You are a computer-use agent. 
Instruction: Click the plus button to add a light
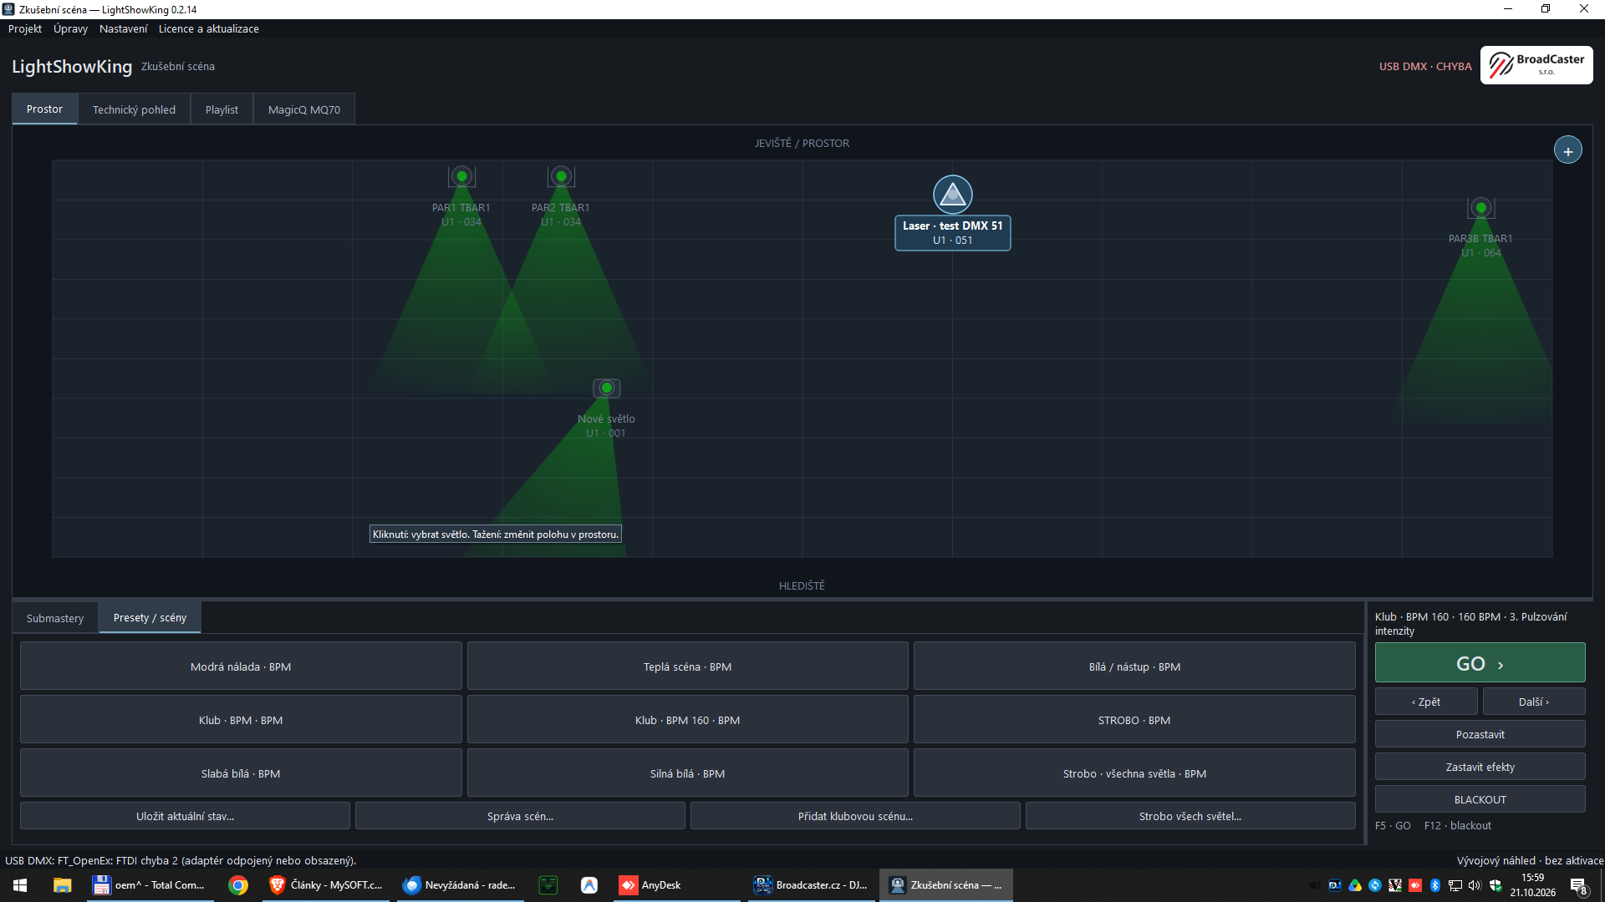1567,150
